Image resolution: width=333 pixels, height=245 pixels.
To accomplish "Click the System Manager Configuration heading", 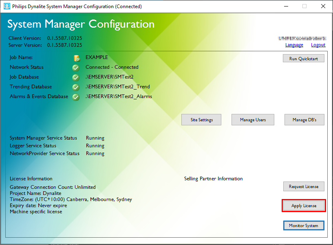I will (81, 24).
